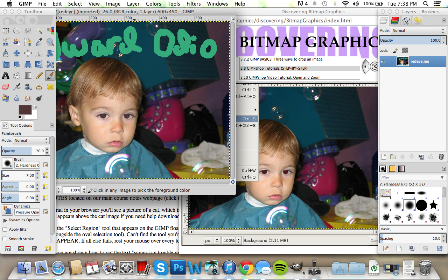Expand the Dynamics Options triangle

click(5, 220)
